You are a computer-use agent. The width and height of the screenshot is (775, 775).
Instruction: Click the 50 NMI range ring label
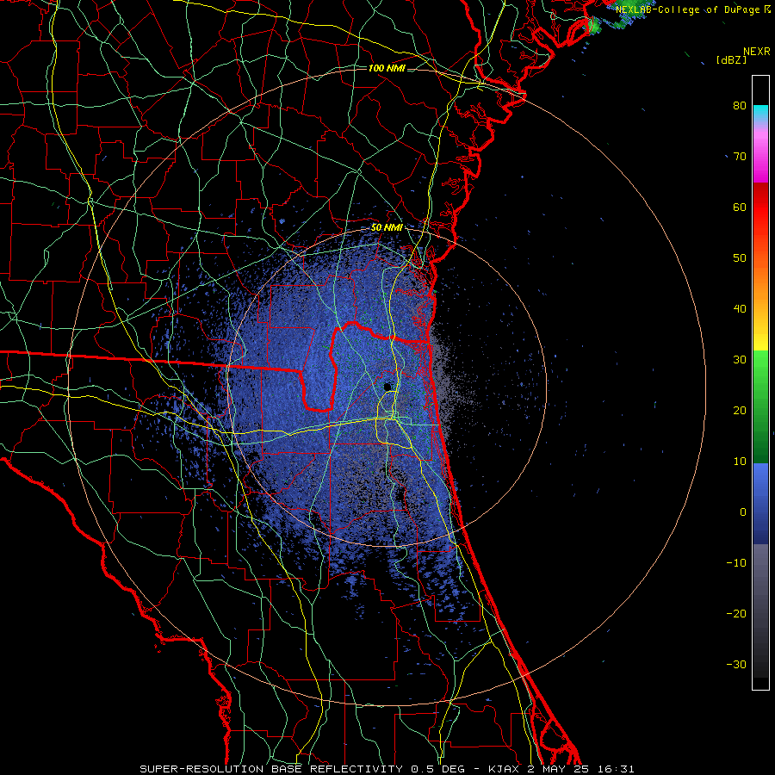pyautogui.click(x=387, y=228)
